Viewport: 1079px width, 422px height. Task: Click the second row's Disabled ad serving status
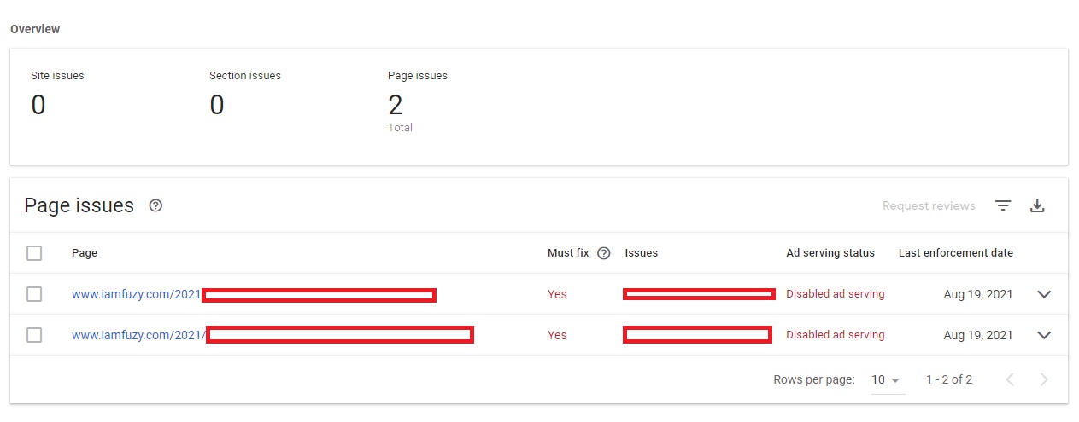(x=836, y=335)
